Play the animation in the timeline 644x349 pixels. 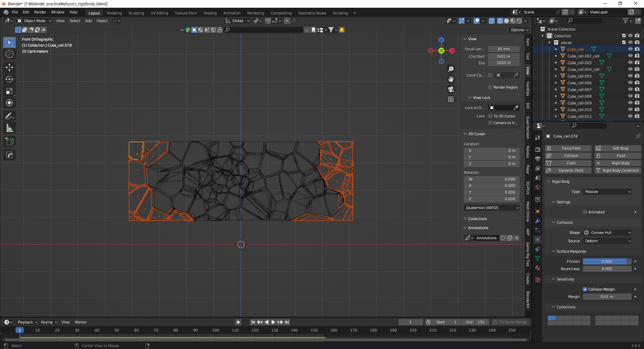(273, 322)
